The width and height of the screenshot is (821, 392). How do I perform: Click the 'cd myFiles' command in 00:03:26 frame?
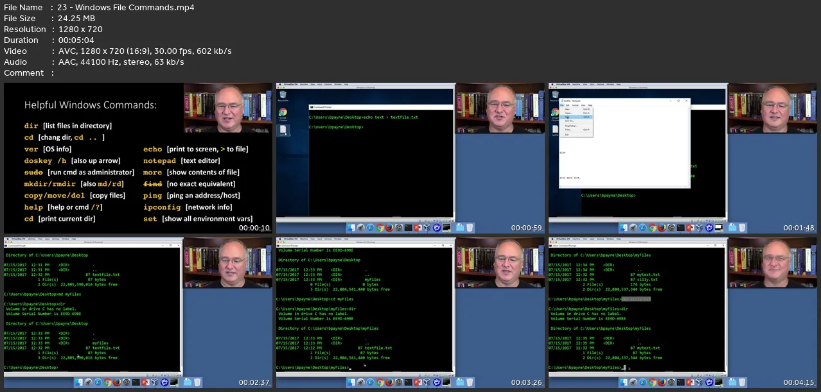342,299
